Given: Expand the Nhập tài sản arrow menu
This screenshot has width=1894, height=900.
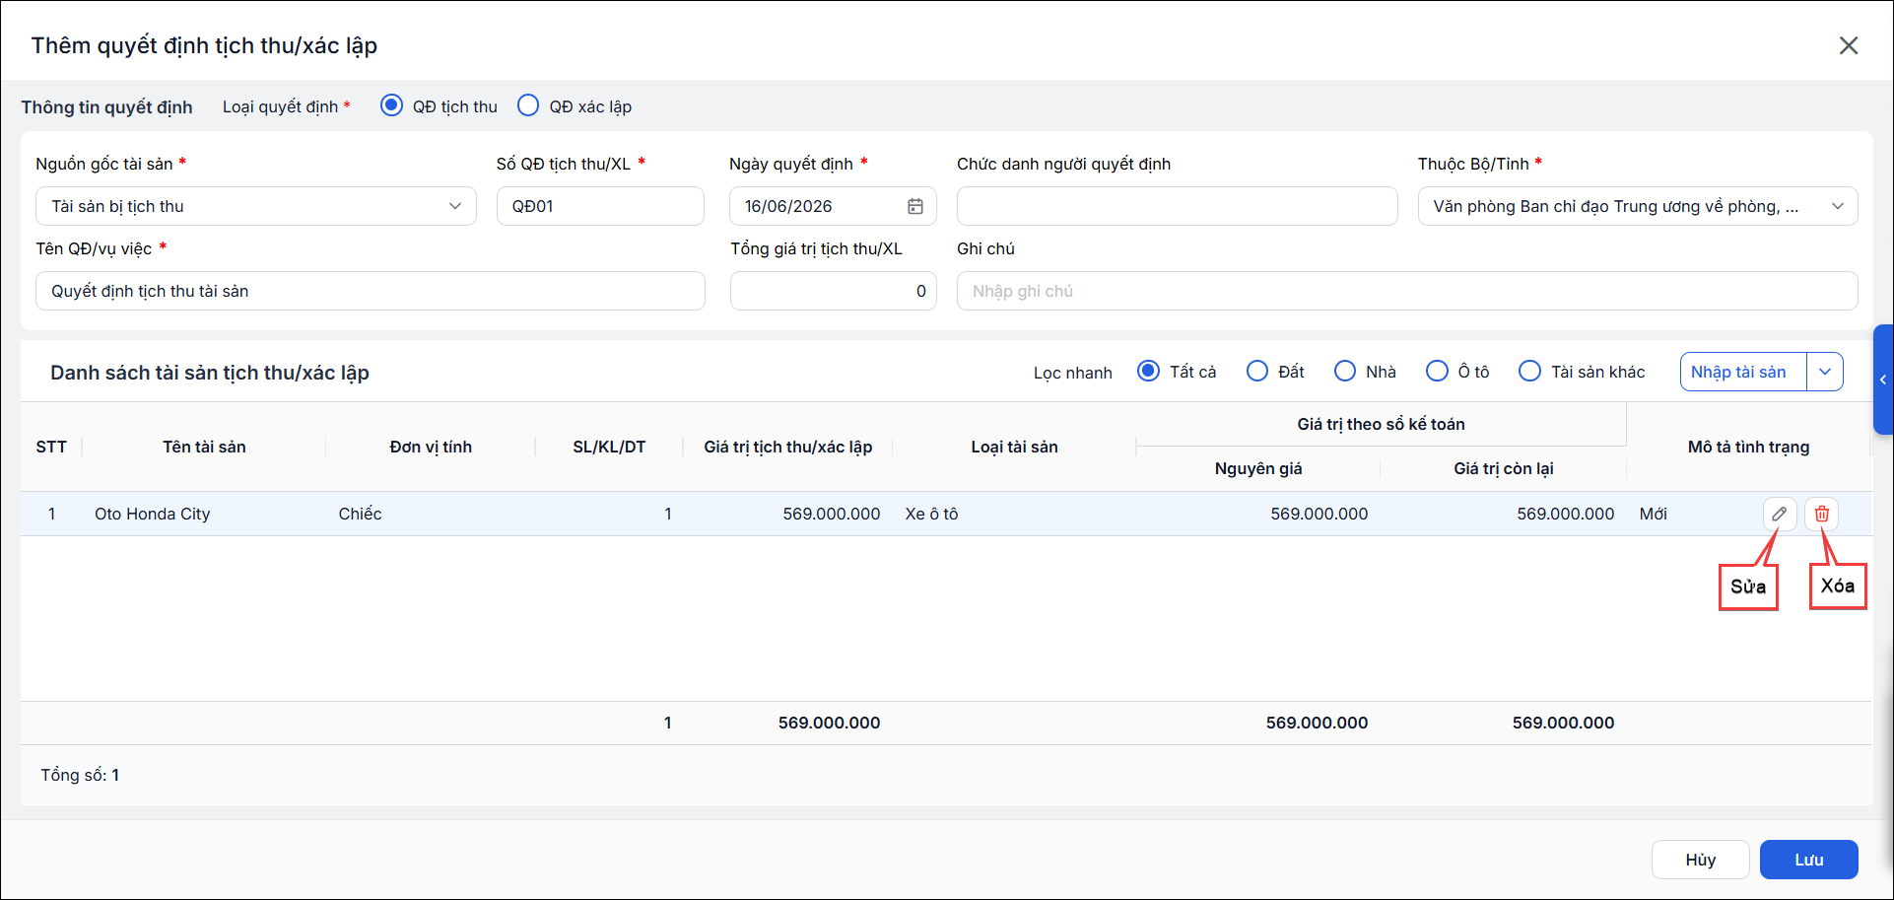Looking at the screenshot, I should (1825, 372).
